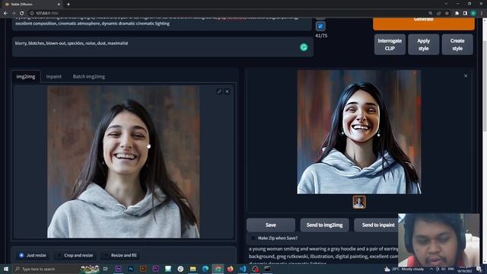Open Visual Studio Code from the taskbar

pyautogui.click(x=243, y=269)
